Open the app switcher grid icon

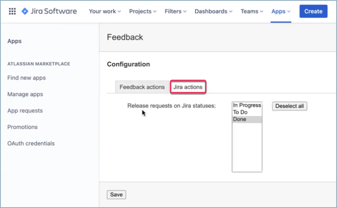click(12, 11)
